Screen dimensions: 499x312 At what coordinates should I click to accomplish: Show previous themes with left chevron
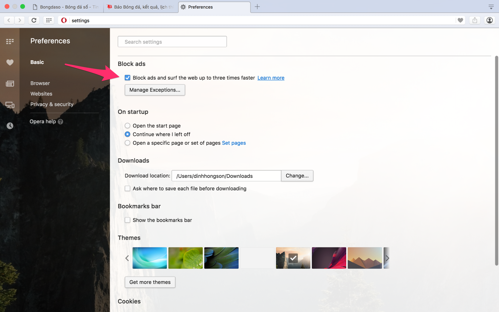(x=127, y=258)
